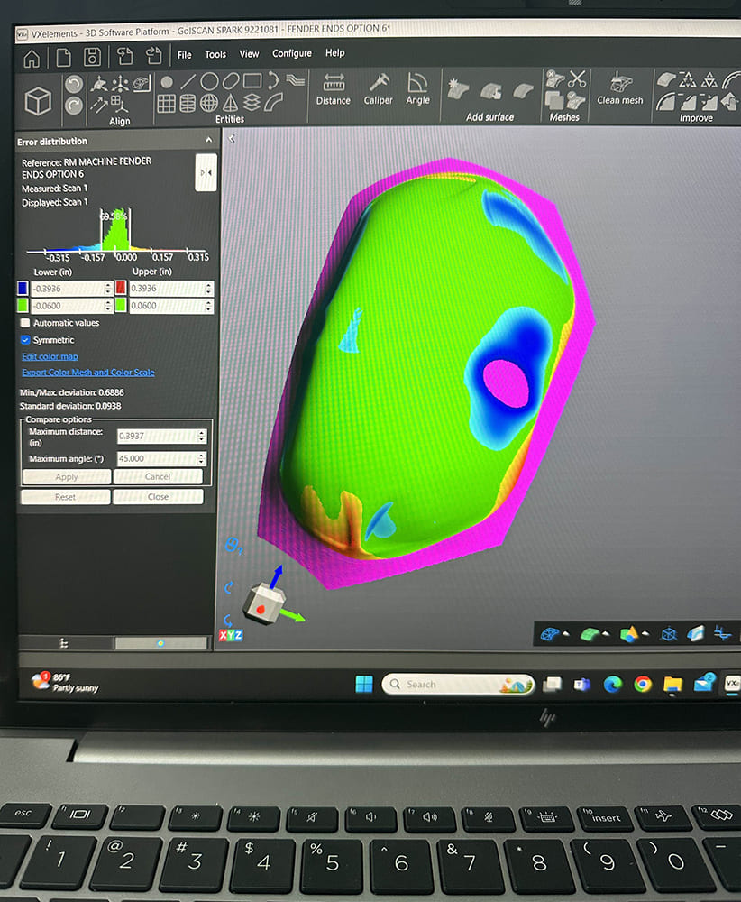Select the line entity tool
The width and height of the screenshot is (741, 902).
click(x=188, y=82)
